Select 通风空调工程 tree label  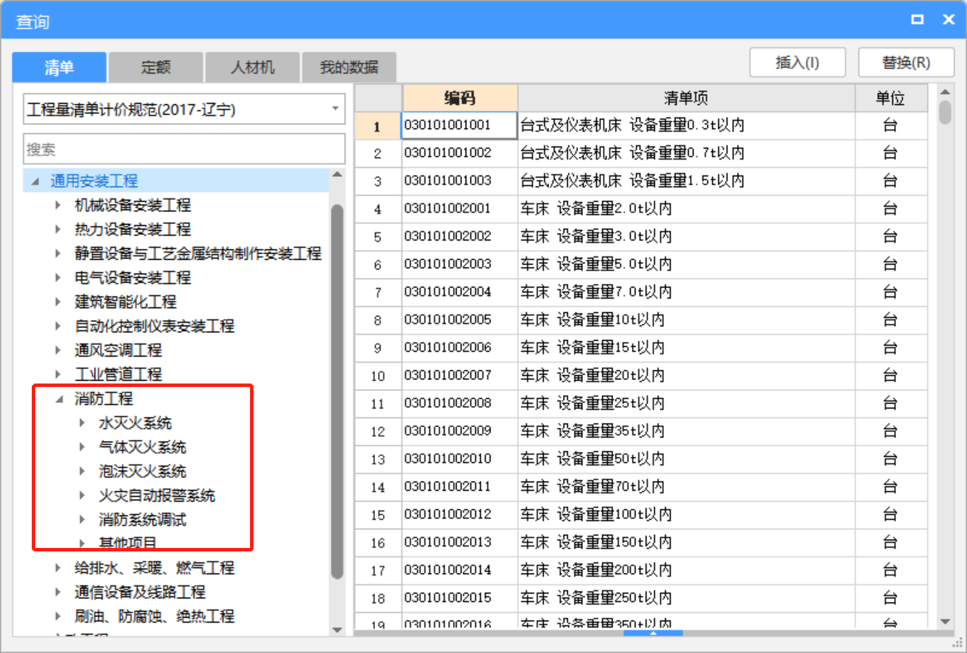tap(118, 350)
